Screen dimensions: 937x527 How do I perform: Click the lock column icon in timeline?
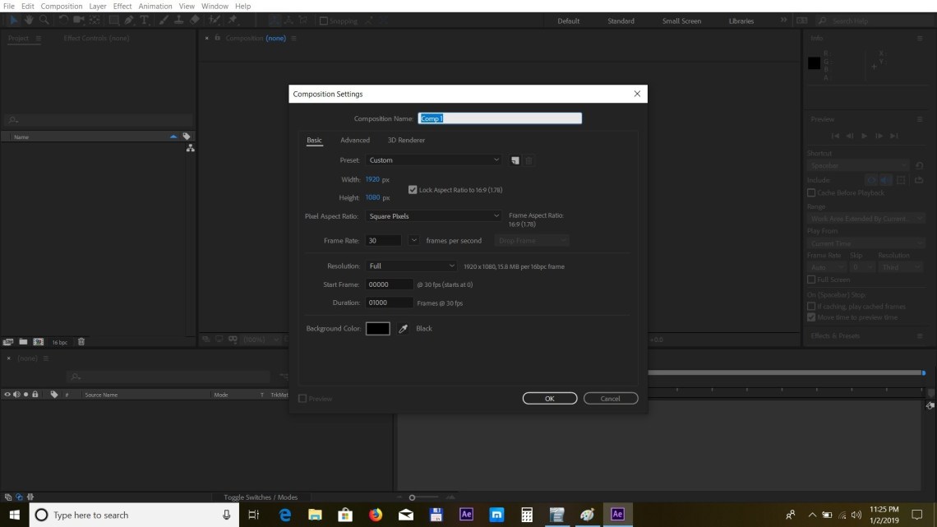35,395
